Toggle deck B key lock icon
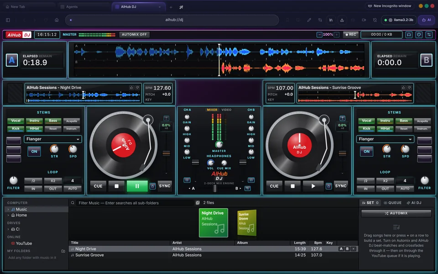This screenshot has width=438, height=274. (x=328, y=186)
